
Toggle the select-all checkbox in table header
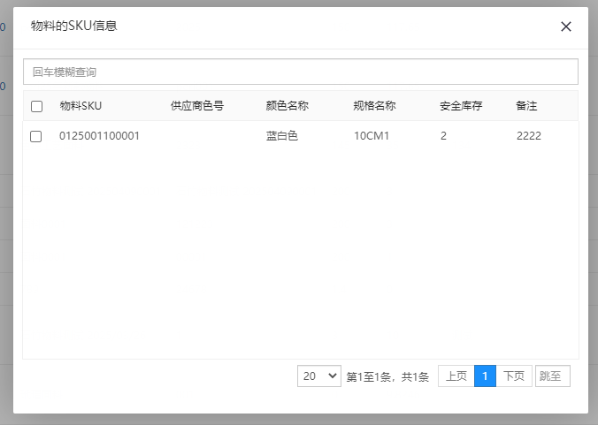pyautogui.click(x=36, y=107)
